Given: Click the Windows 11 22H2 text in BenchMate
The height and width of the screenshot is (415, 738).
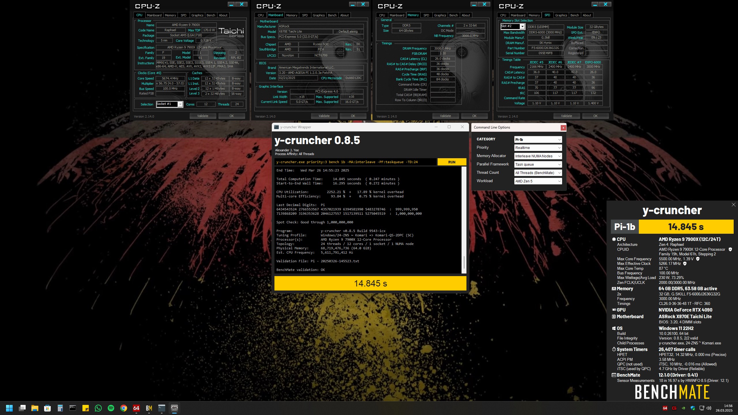Looking at the screenshot, I should (676, 328).
